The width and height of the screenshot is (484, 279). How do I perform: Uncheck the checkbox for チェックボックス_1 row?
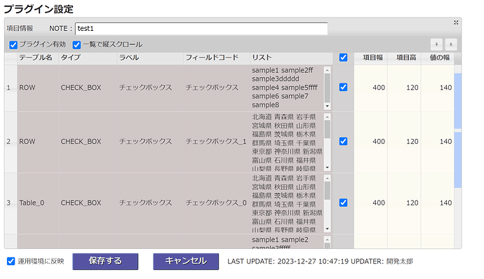pos(343,142)
